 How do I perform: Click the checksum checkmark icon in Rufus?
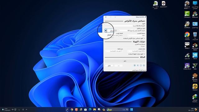(116, 30)
